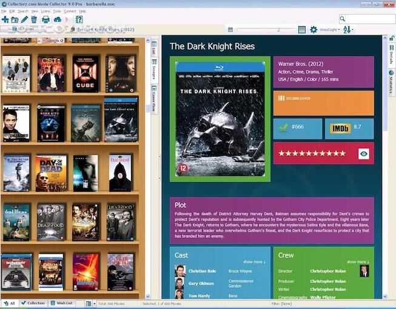
Task: Open the Tools menu
Action: tap(57, 11)
